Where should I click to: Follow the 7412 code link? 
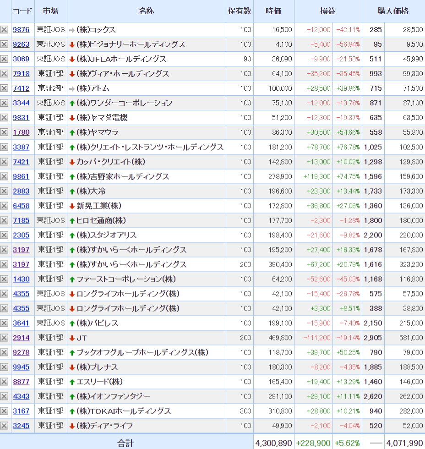point(21,88)
